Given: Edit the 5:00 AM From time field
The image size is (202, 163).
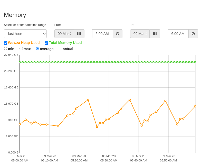Looking at the screenshot, I should (x=103, y=34).
